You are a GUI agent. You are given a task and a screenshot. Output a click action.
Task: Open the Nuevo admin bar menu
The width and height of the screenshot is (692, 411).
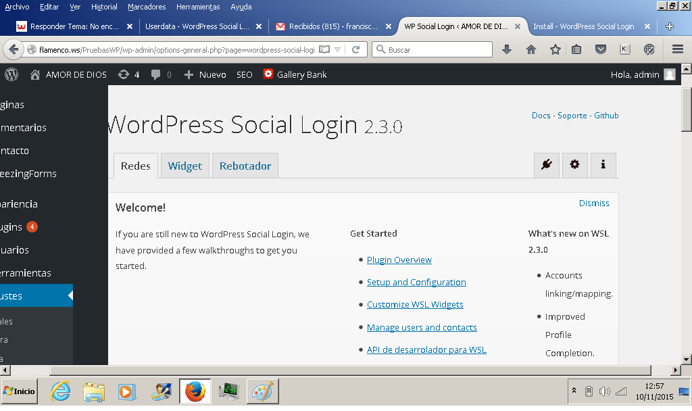205,74
